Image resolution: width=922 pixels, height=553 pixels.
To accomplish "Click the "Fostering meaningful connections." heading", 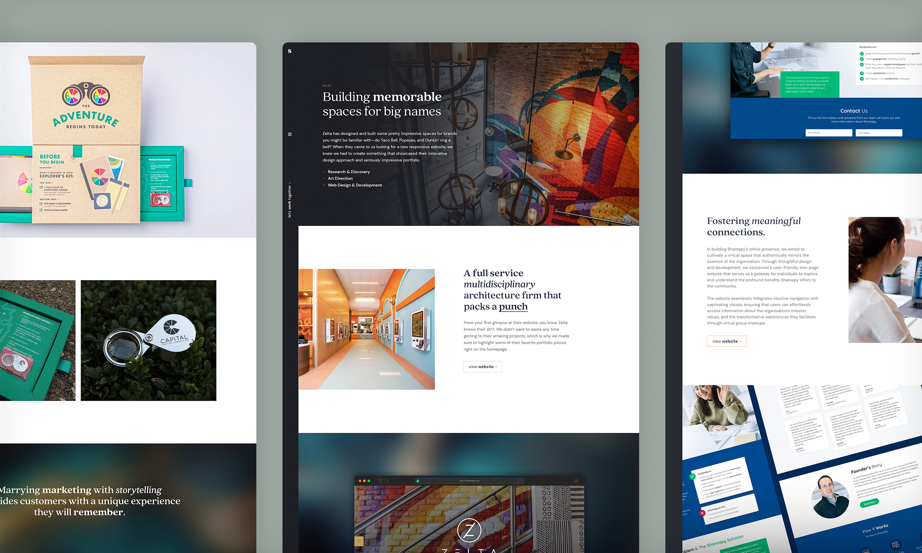I will coord(753,227).
